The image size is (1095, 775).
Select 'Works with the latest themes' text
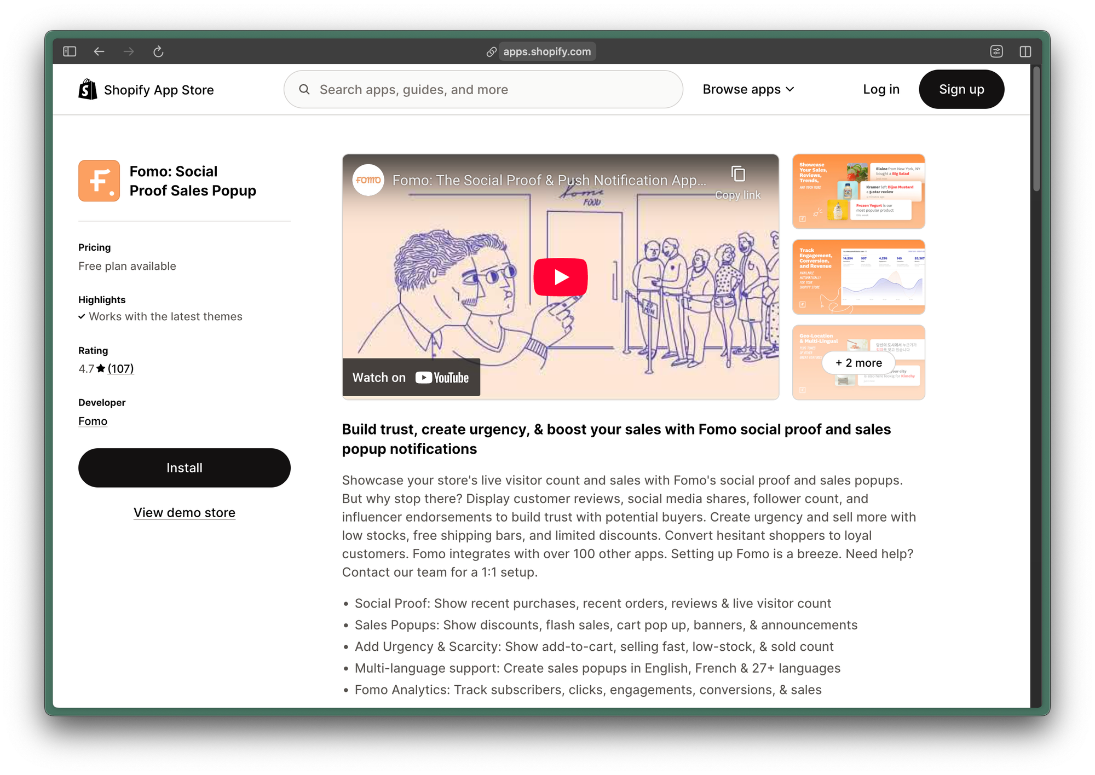point(165,316)
